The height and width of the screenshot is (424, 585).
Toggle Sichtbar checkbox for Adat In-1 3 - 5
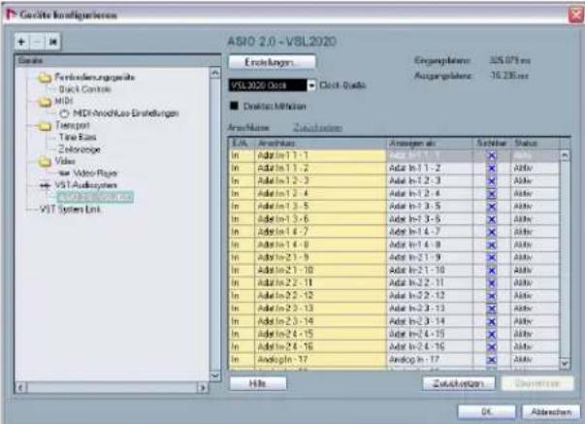492,207
